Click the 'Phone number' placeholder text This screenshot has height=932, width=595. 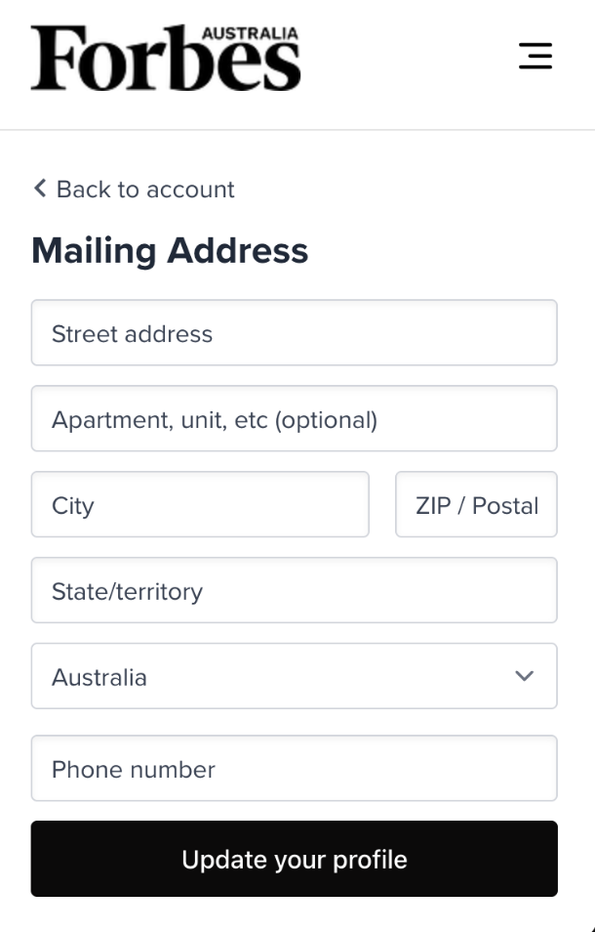click(134, 769)
